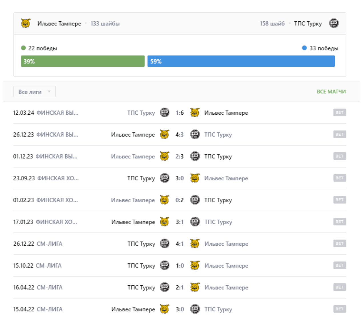Click the green 39% wins bar

point(82,61)
